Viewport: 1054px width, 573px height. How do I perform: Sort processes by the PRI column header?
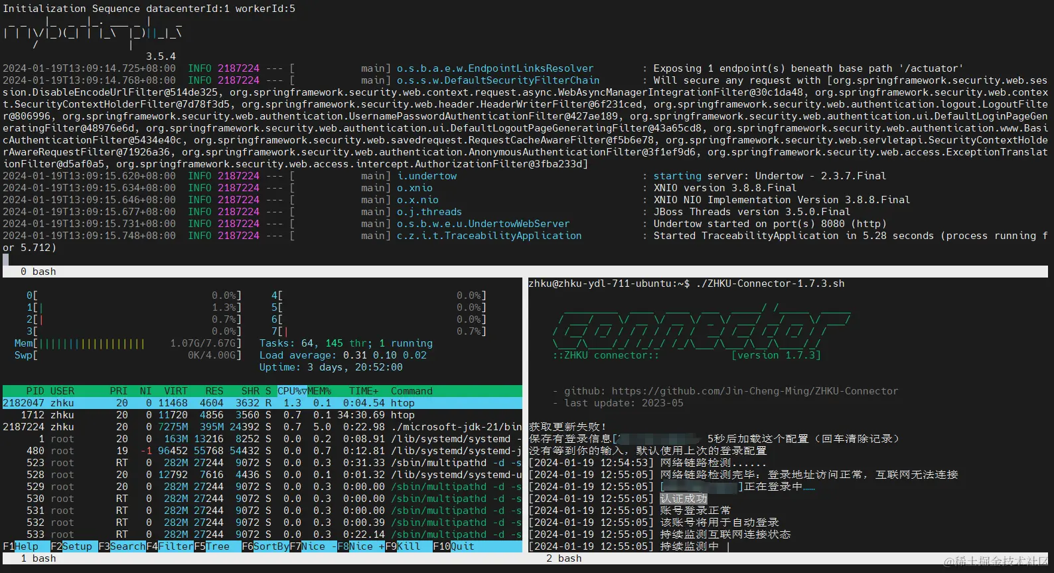119,391
